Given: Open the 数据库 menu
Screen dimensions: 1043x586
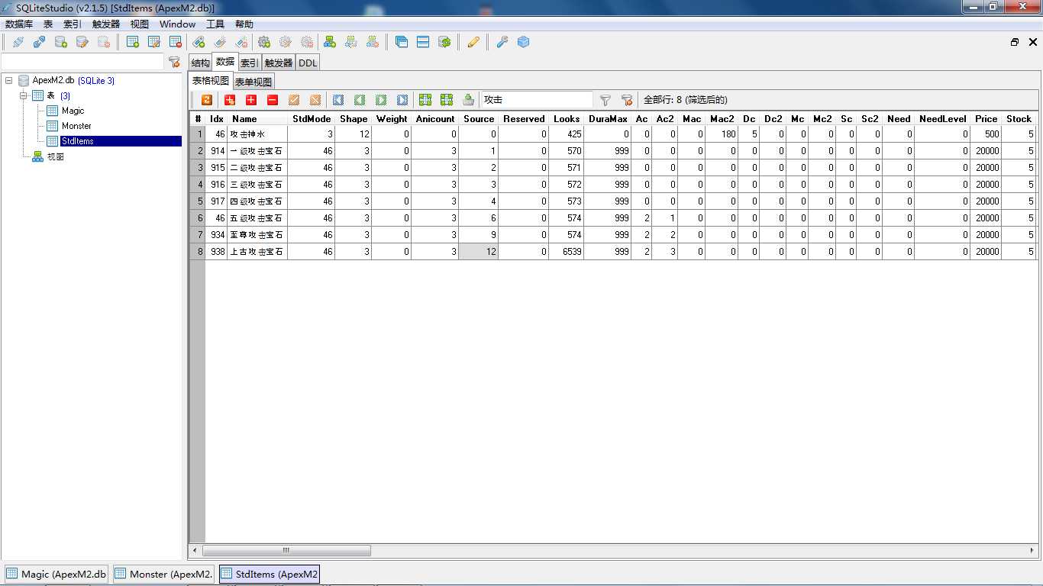Looking at the screenshot, I should [19, 24].
